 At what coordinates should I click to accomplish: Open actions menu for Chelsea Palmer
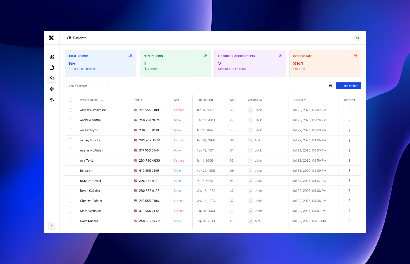349,201
